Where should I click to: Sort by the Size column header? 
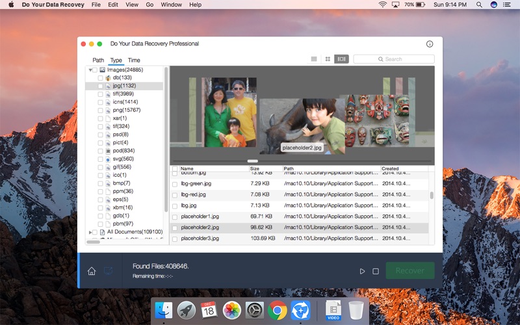266,168
